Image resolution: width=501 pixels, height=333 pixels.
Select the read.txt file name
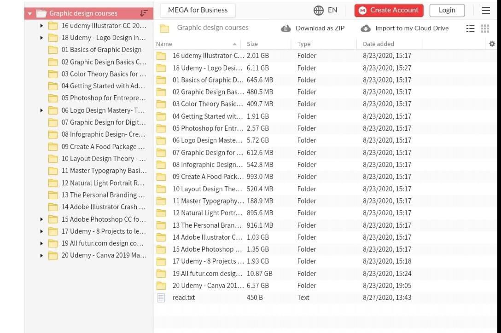[x=184, y=298]
